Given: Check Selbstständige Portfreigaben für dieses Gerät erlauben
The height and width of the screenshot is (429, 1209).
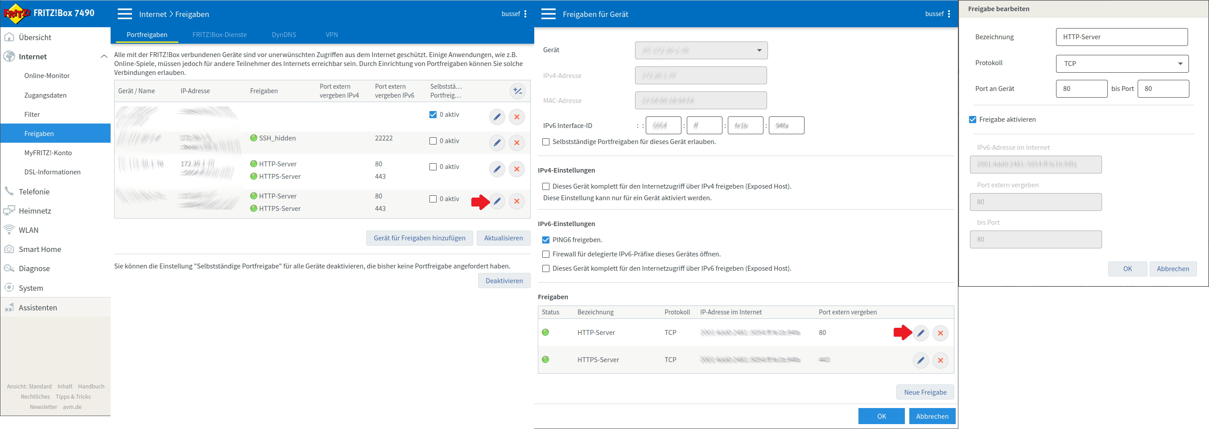Looking at the screenshot, I should pyautogui.click(x=545, y=142).
